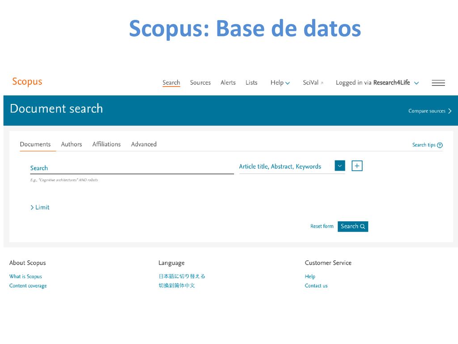The width and height of the screenshot is (458, 344).
Task: Open the Help dropdown menu
Action: (280, 83)
